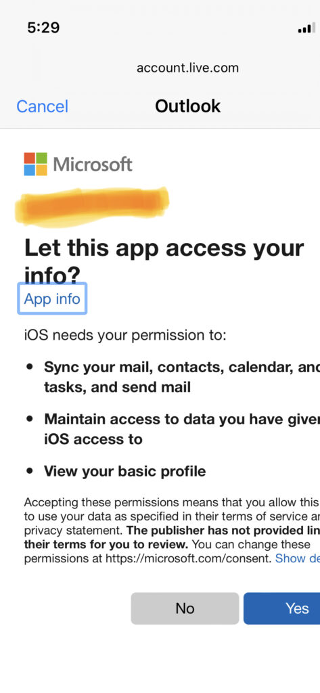Tap the cellular signal strength icon
This screenshot has width=320, height=693.
coord(306,28)
